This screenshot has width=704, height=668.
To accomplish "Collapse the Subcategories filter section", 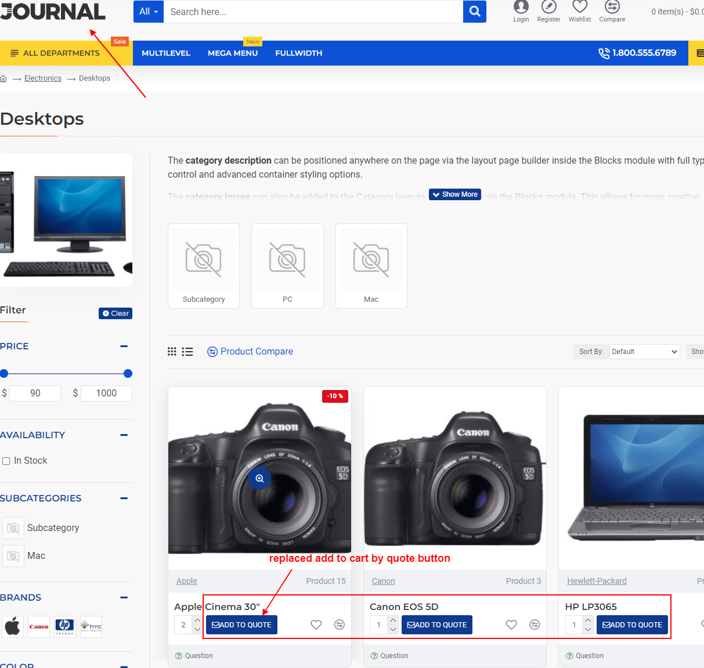I will tap(124, 499).
